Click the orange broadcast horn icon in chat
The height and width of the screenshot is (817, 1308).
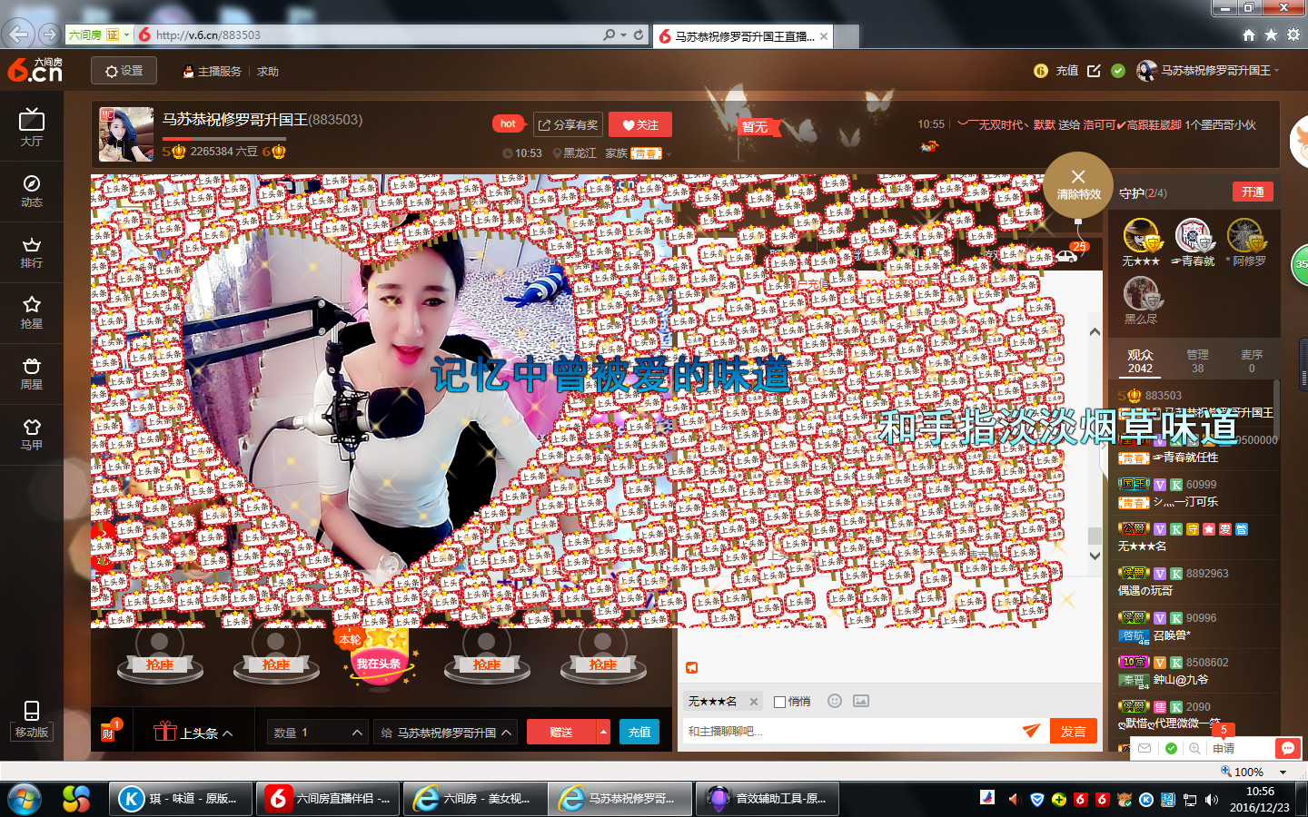coord(692,667)
